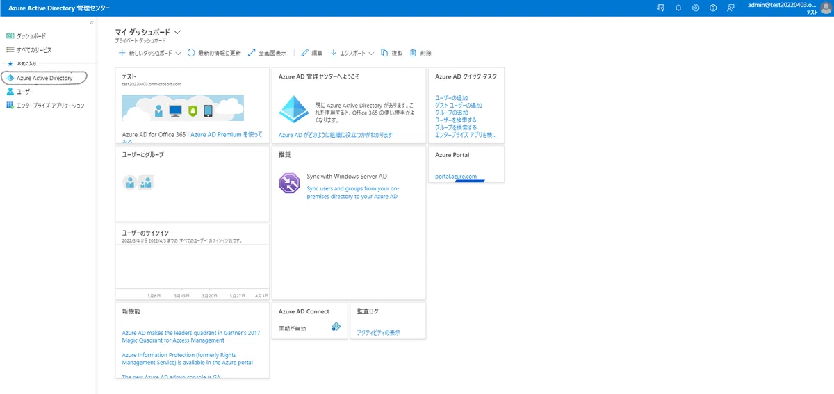Click 最新の情報に更新 refresh button

214,53
